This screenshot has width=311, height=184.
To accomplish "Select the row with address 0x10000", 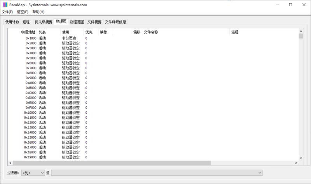I will click(153, 113).
